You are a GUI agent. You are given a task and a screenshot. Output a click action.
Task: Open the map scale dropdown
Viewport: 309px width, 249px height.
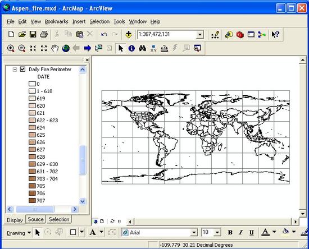coord(200,35)
